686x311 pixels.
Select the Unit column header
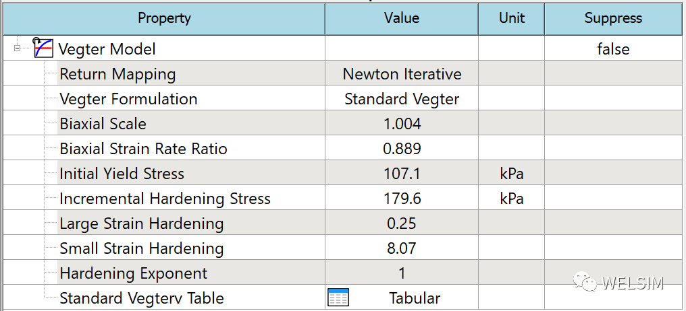pos(511,18)
